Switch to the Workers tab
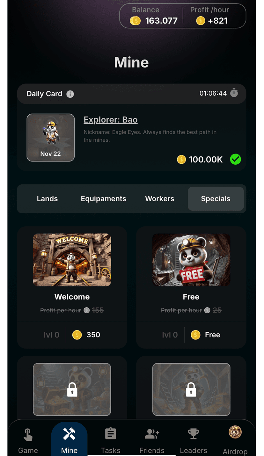The image size is (264, 456). click(159, 199)
